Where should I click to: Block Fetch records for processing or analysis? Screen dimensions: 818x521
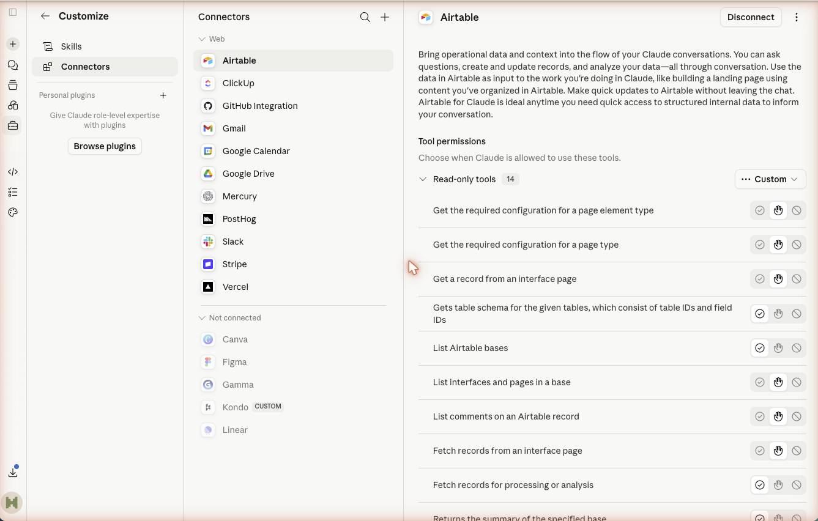tap(797, 485)
